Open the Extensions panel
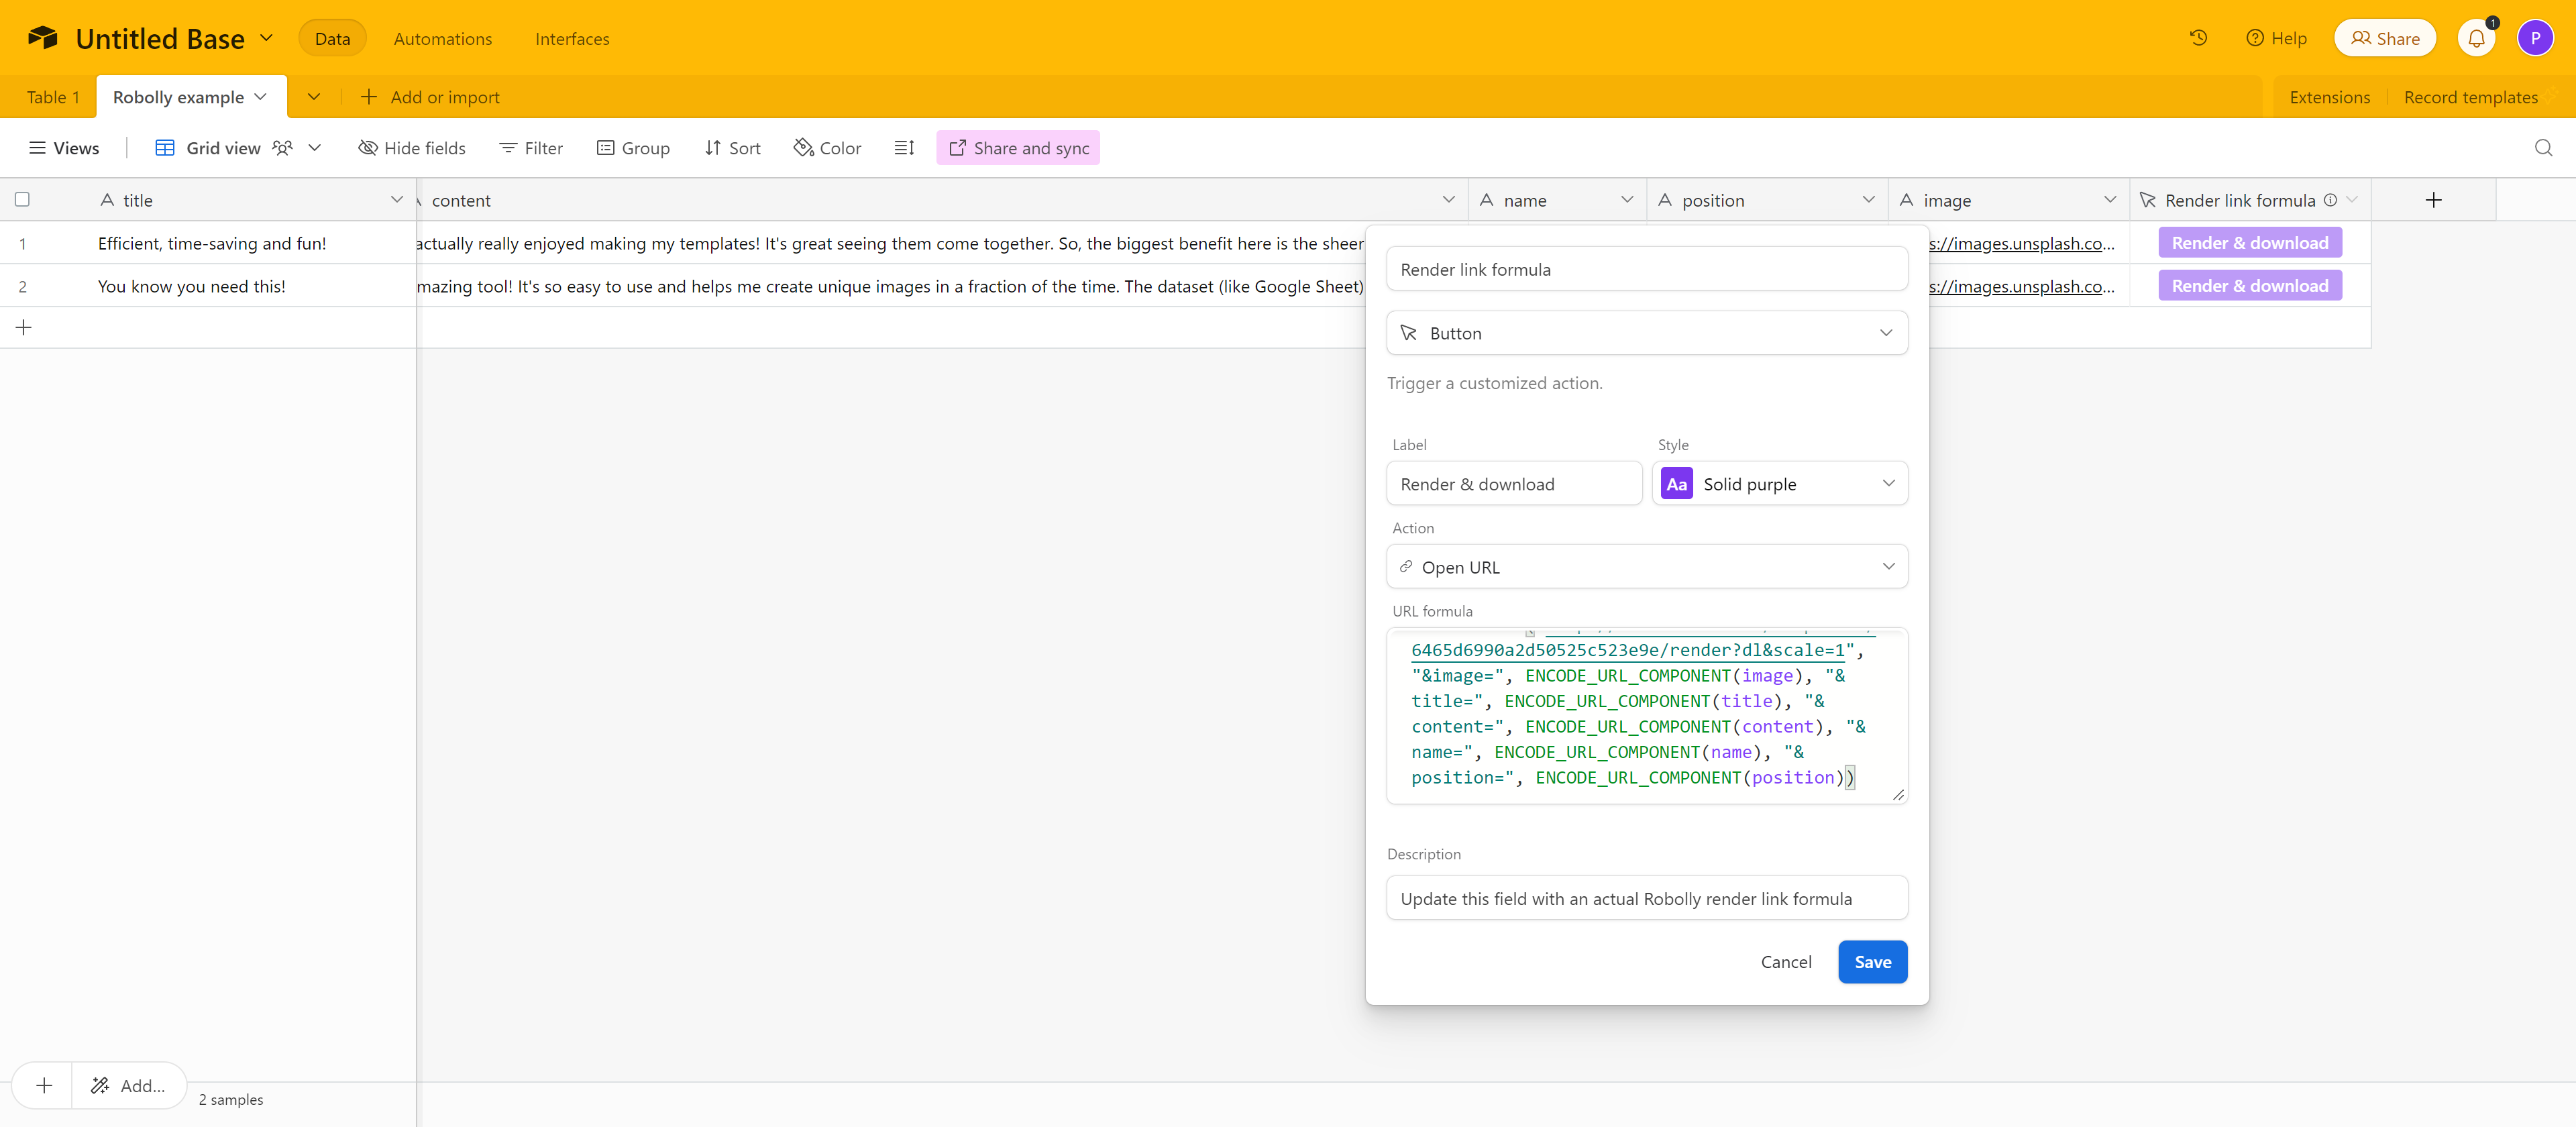The image size is (2576, 1127). click(2330, 97)
